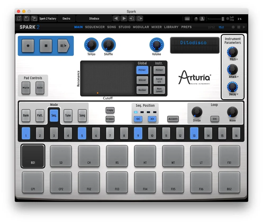Viewport: 263px width, 223px height.
Task: Turn the Loop On button
Action: pyautogui.click(x=215, y=119)
